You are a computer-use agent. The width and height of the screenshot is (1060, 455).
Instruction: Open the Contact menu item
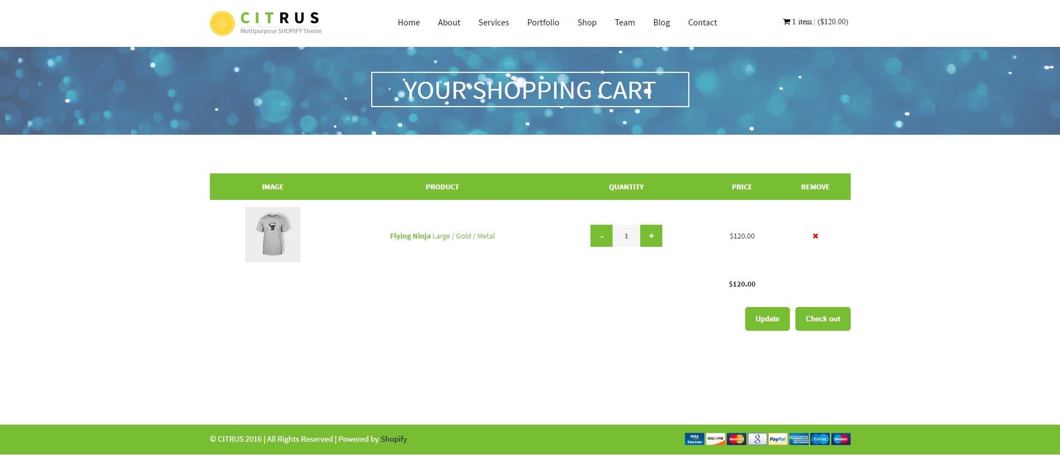[703, 23]
